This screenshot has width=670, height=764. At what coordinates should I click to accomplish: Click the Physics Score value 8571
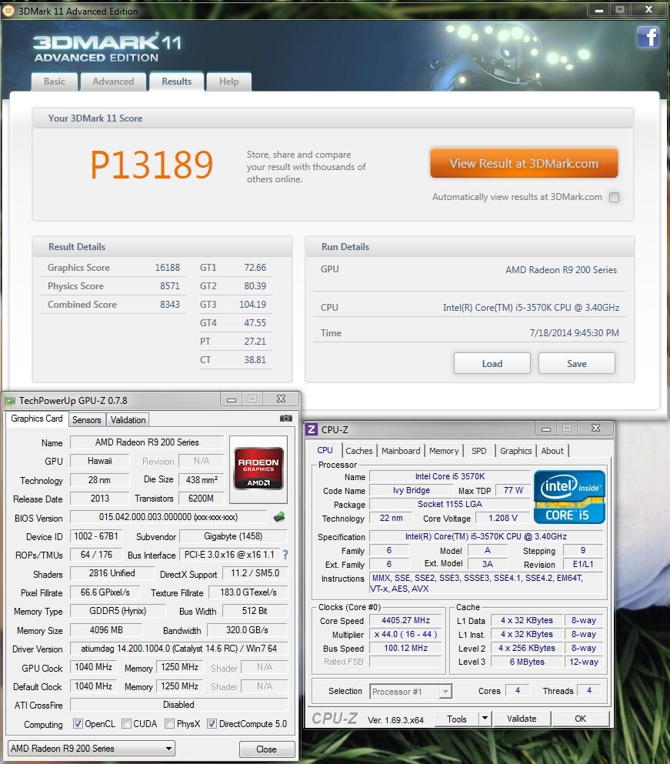click(x=169, y=286)
